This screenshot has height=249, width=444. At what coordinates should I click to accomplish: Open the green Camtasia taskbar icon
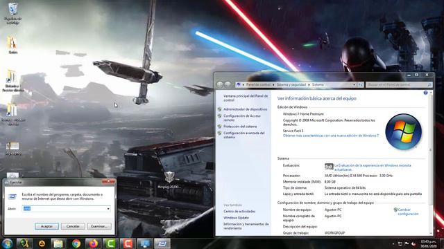pyautogui.click(x=110, y=243)
